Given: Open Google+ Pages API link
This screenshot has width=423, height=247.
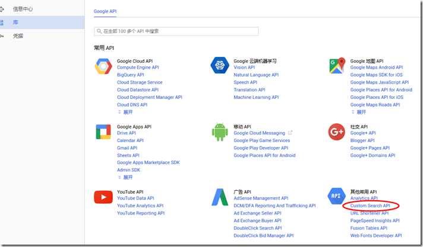Looking at the screenshot, I should pyautogui.click(x=370, y=147).
